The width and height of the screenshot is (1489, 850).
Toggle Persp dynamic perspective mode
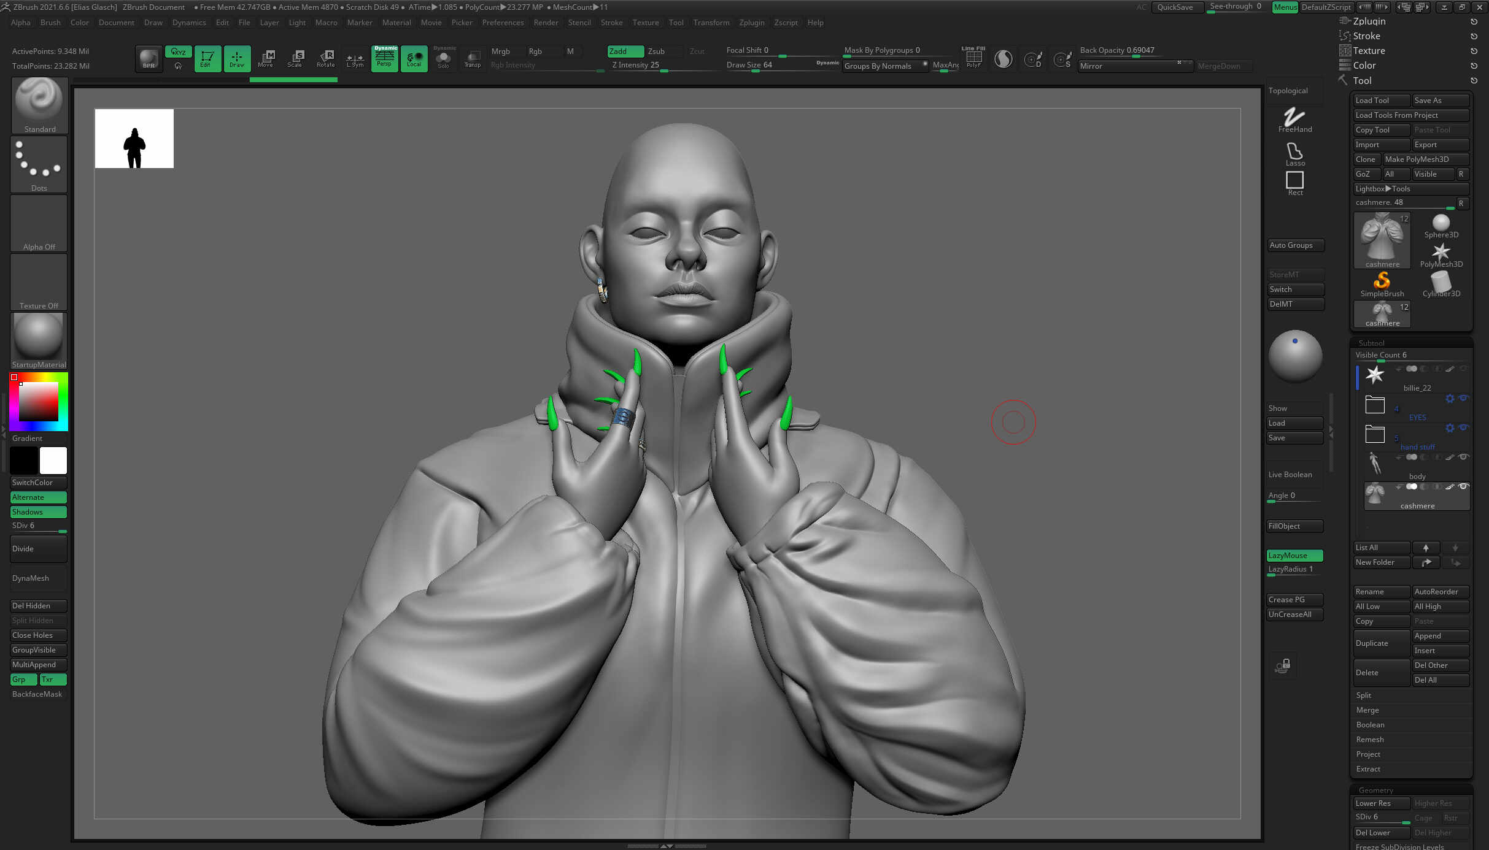pyautogui.click(x=384, y=58)
